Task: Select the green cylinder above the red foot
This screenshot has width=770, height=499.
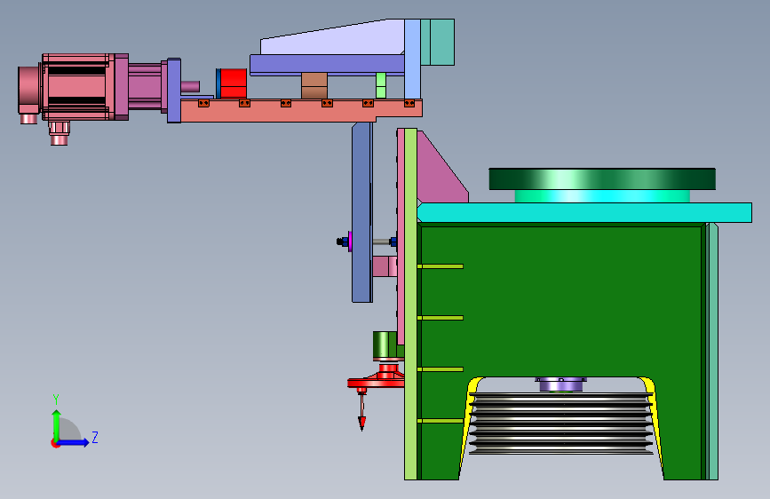Action: [385, 345]
